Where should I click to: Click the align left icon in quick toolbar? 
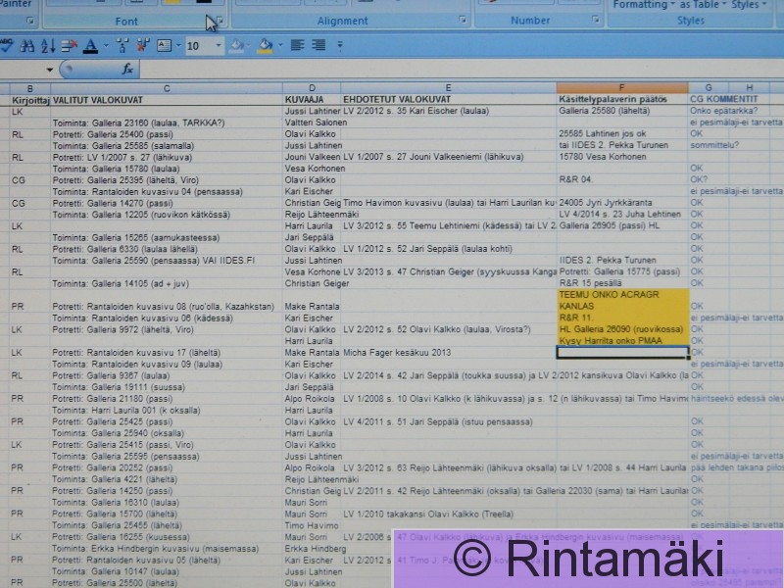coord(295,46)
